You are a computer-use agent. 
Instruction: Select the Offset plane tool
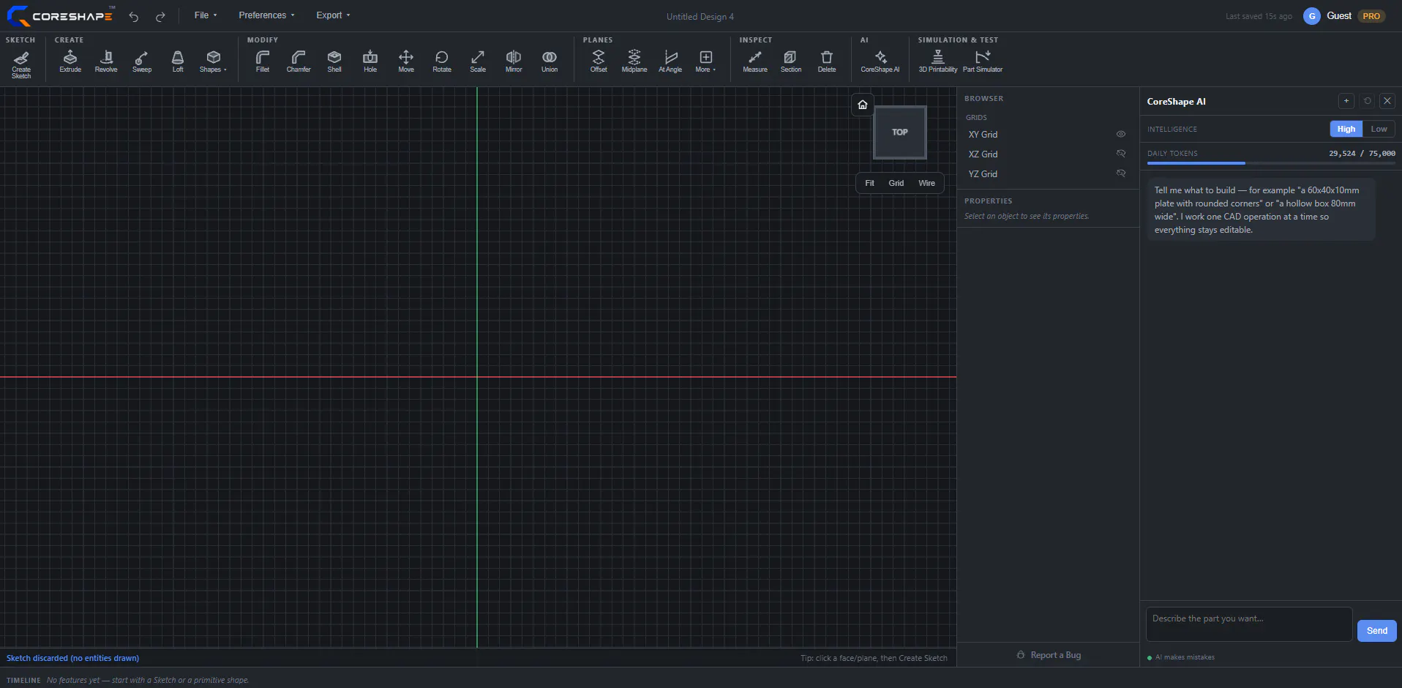tap(599, 61)
